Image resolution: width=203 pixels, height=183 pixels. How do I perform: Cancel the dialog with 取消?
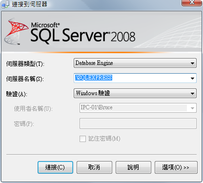coord(94,167)
